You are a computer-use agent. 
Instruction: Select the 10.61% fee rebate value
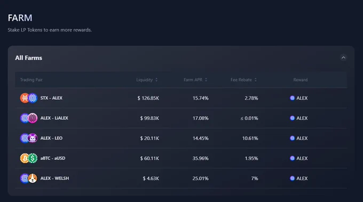(x=250, y=138)
